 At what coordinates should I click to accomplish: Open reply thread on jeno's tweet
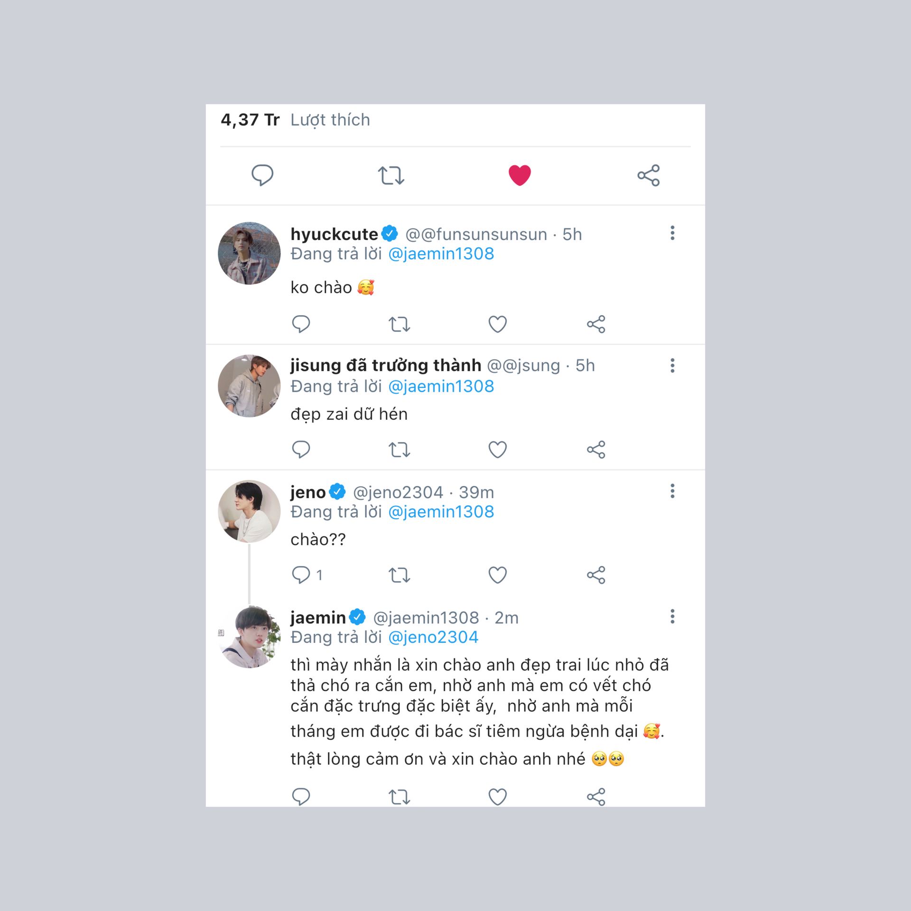pyautogui.click(x=301, y=575)
